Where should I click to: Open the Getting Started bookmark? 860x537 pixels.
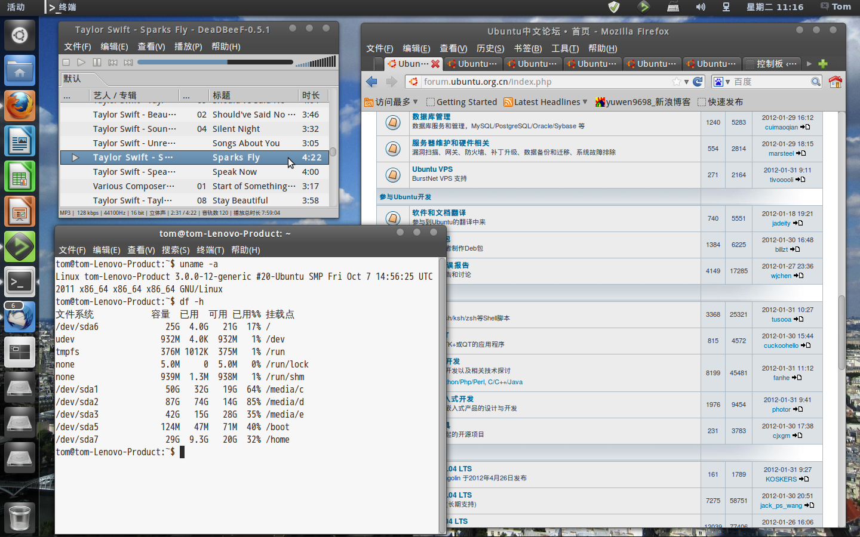click(462, 102)
